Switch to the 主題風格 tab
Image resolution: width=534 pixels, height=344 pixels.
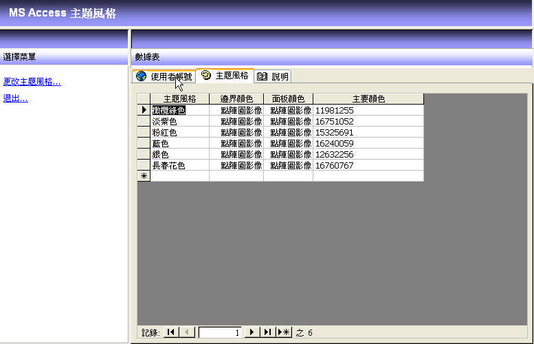click(x=225, y=76)
